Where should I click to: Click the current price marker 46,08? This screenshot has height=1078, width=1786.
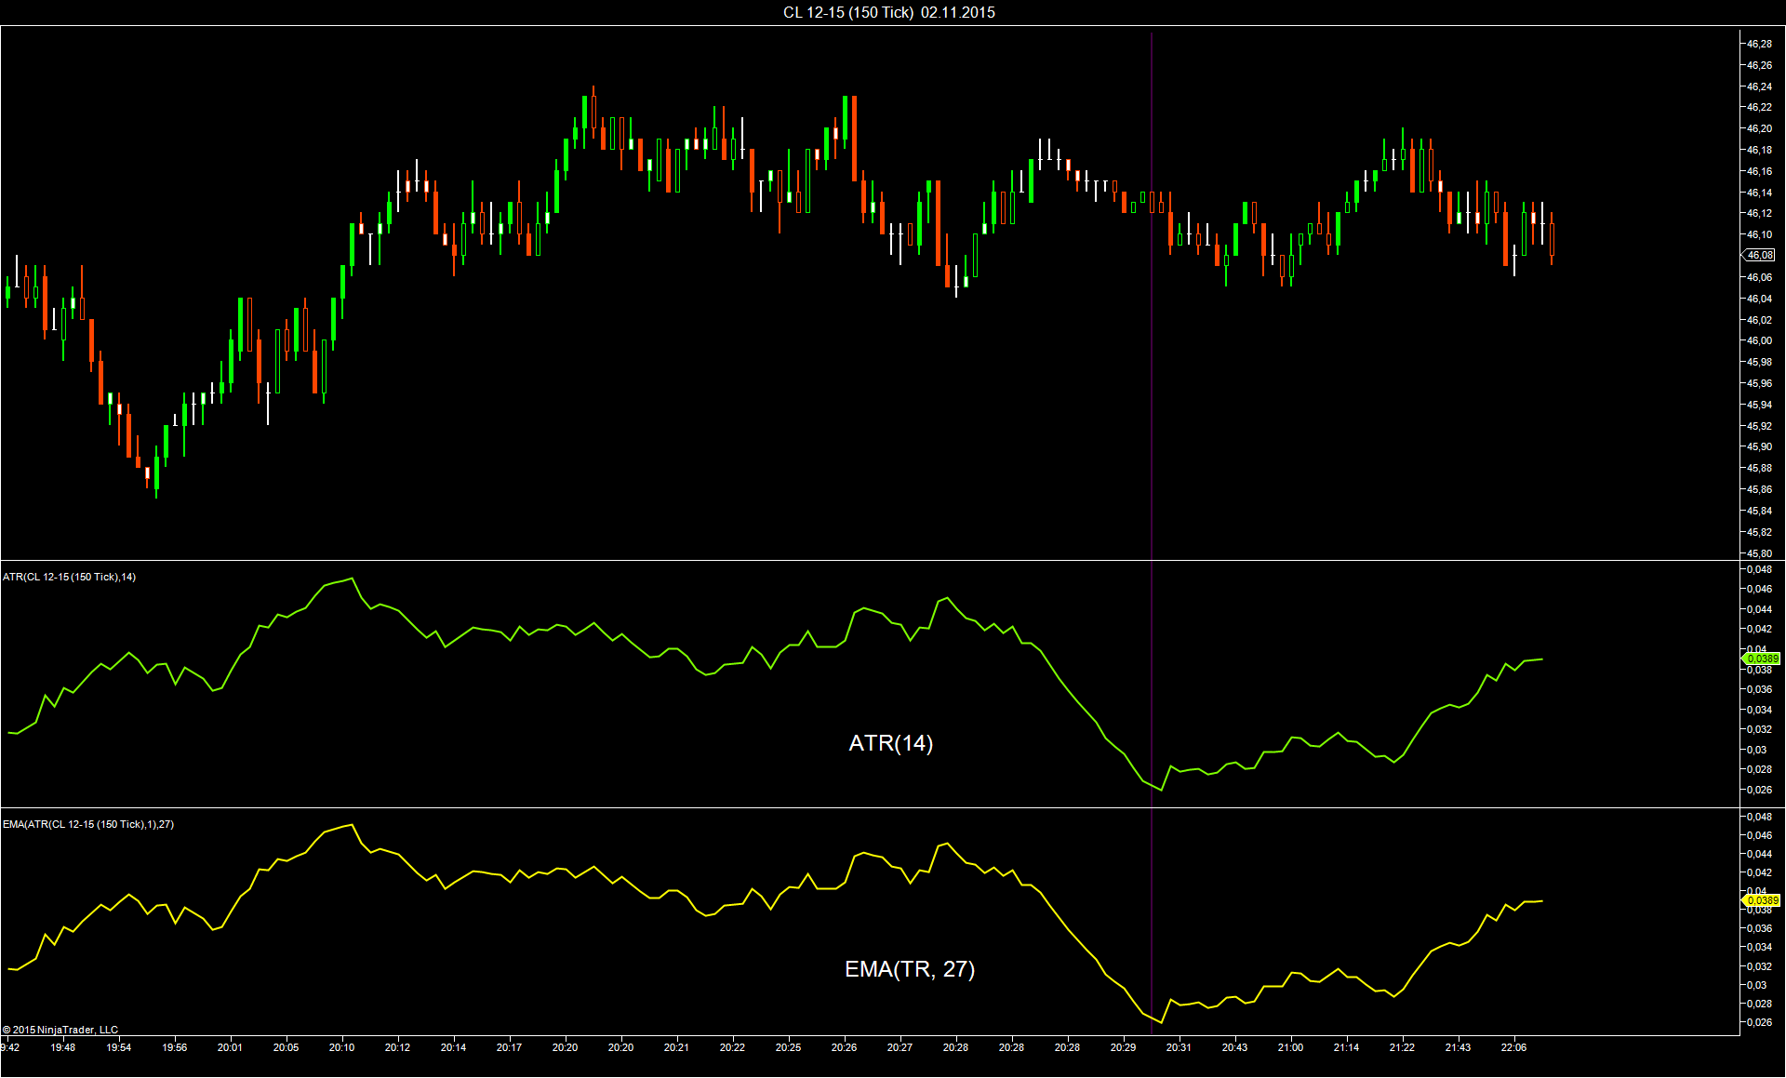(x=1759, y=255)
